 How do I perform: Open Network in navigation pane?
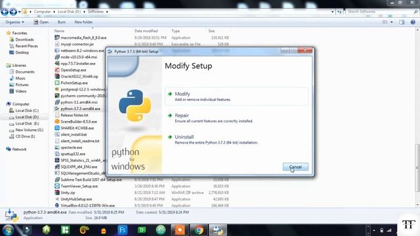(19, 149)
